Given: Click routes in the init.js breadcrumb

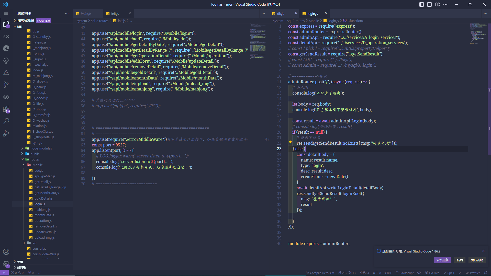Looking at the screenshot, I should pos(104,21).
